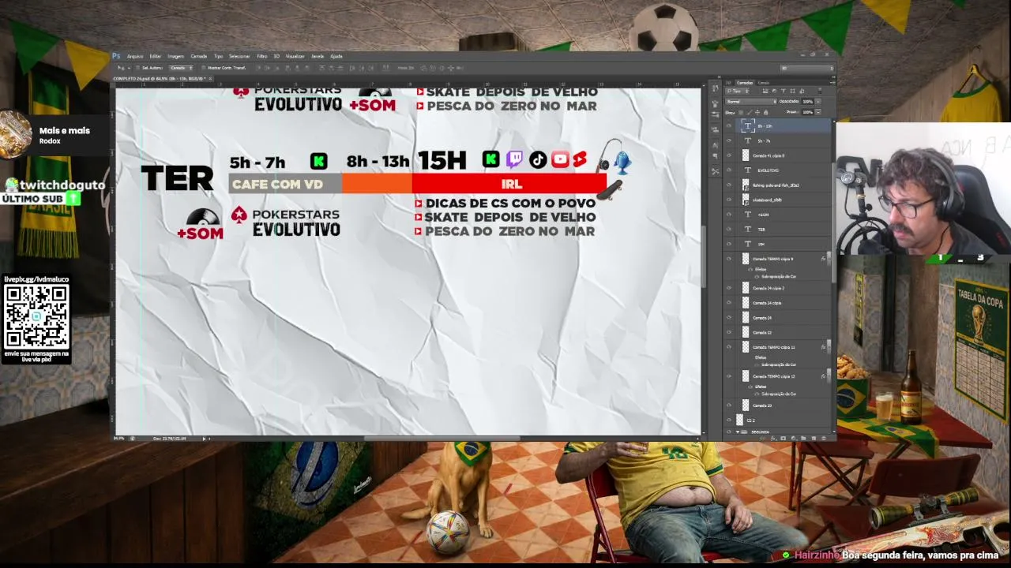
Task: Open the Preenchimento fill dropdown arrow
Action: pyautogui.click(x=817, y=112)
